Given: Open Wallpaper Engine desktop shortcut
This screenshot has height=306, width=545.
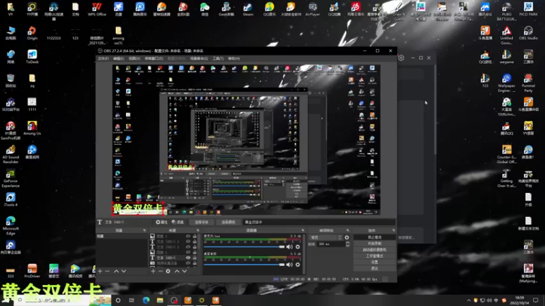Looking at the screenshot, I should pos(506,83).
